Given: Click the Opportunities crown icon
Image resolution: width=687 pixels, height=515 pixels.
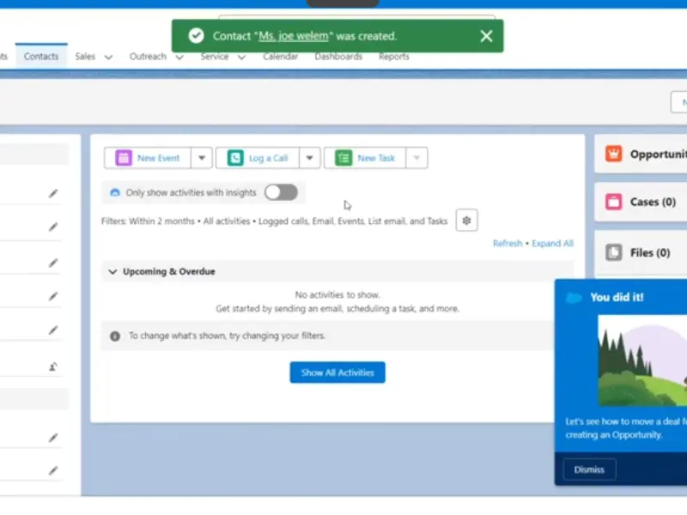Looking at the screenshot, I should (613, 154).
